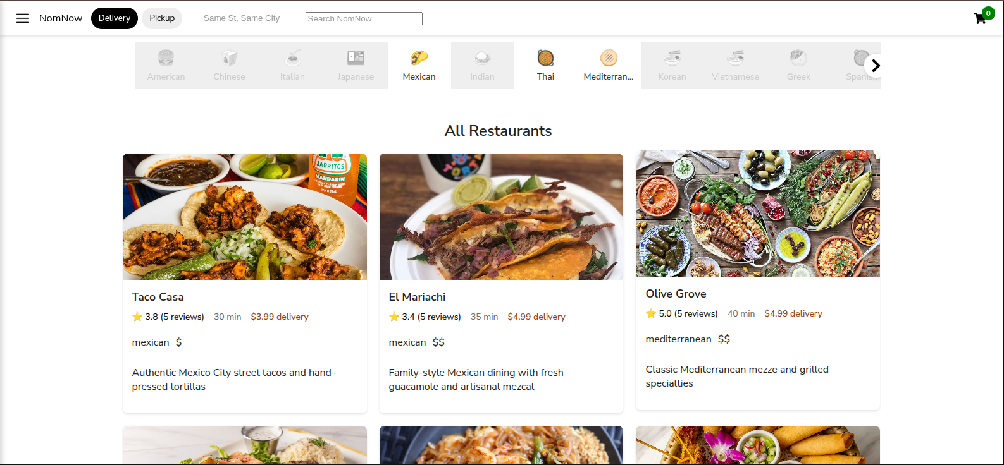This screenshot has height=465, width=1004.
Task: Select the Italian cuisine category
Action: coord(292,66)
